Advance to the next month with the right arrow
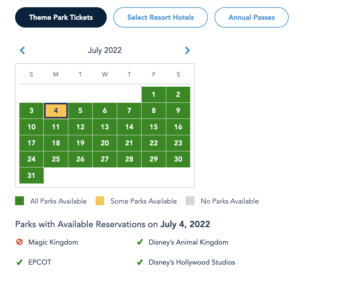Screen dimensions: 358x281 click(187, 50)
